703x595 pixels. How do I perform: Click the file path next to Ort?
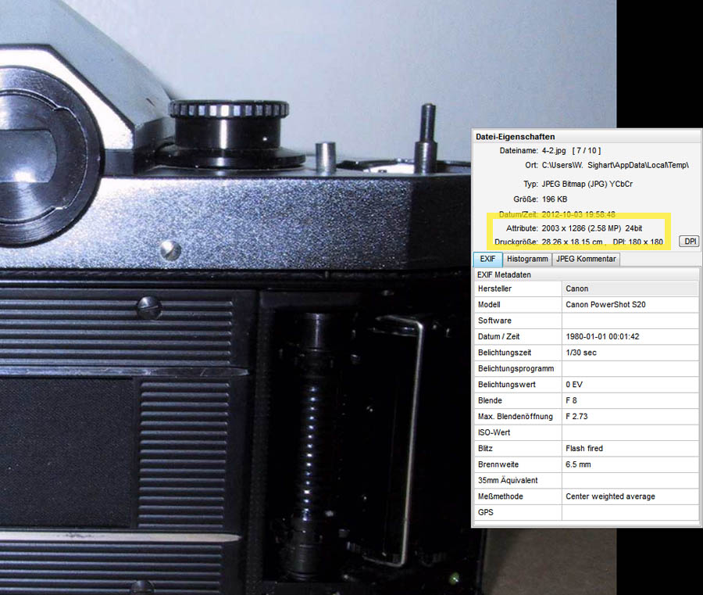coord(615,165)
